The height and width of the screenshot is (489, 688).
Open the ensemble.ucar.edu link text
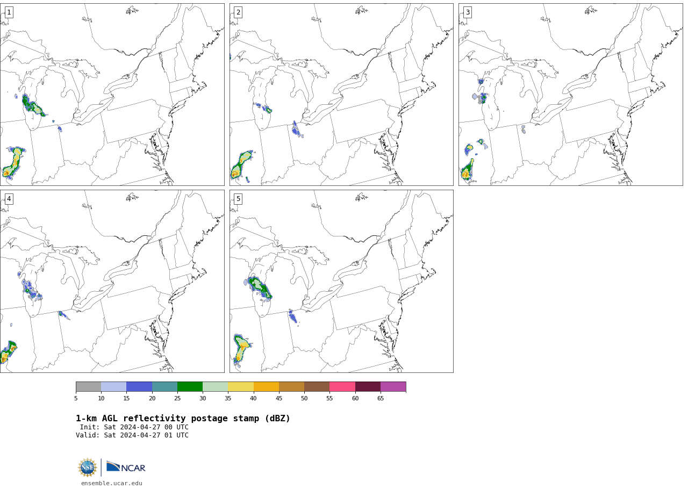[x=112, y=484]
